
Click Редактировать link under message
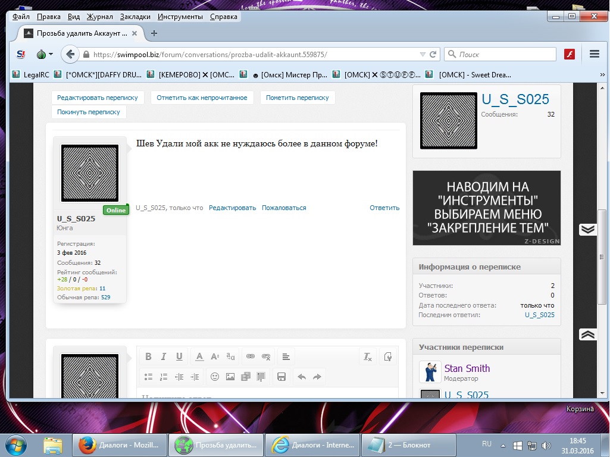(x=232, y=208)
